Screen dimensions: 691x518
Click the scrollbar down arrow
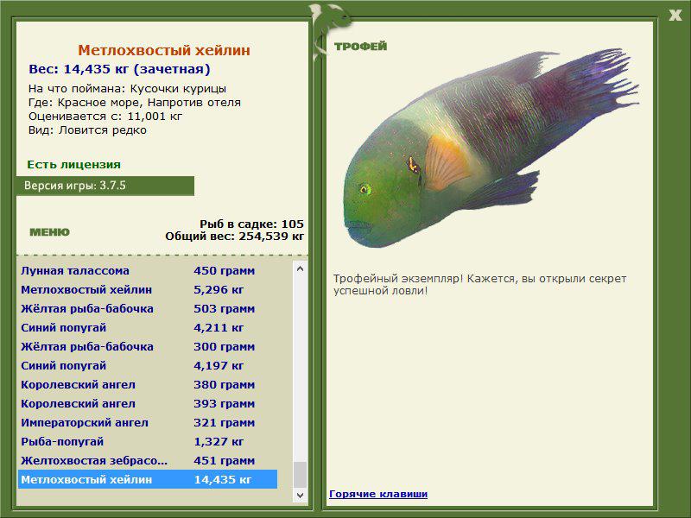(300, 495)
